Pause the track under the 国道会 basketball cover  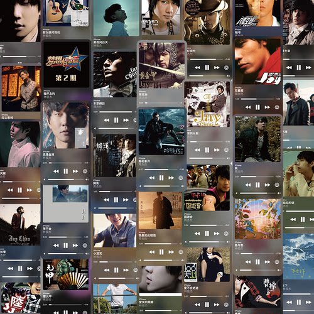pos(207,234)
